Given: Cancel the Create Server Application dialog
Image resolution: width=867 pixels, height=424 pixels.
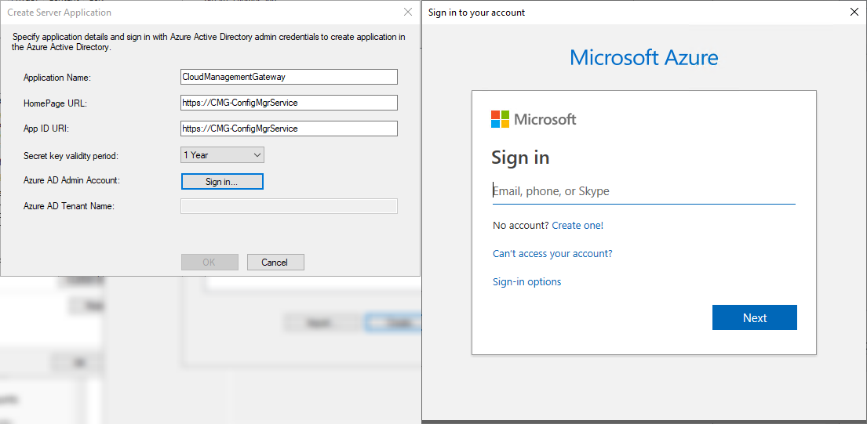Looking at the screenshot, I should pos(275,263).
